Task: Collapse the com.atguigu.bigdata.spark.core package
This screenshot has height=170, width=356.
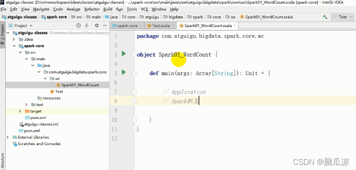Action: (39, 72)
